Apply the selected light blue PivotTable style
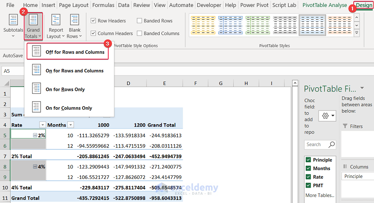This screenshot has height=203, width=374. [x=312, y=25]
